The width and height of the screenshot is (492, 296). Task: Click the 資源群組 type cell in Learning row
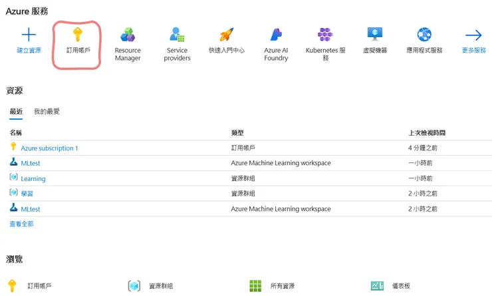coord(243,178)
